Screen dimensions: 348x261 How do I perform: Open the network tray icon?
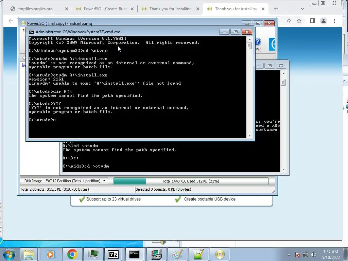pos(306,255)
